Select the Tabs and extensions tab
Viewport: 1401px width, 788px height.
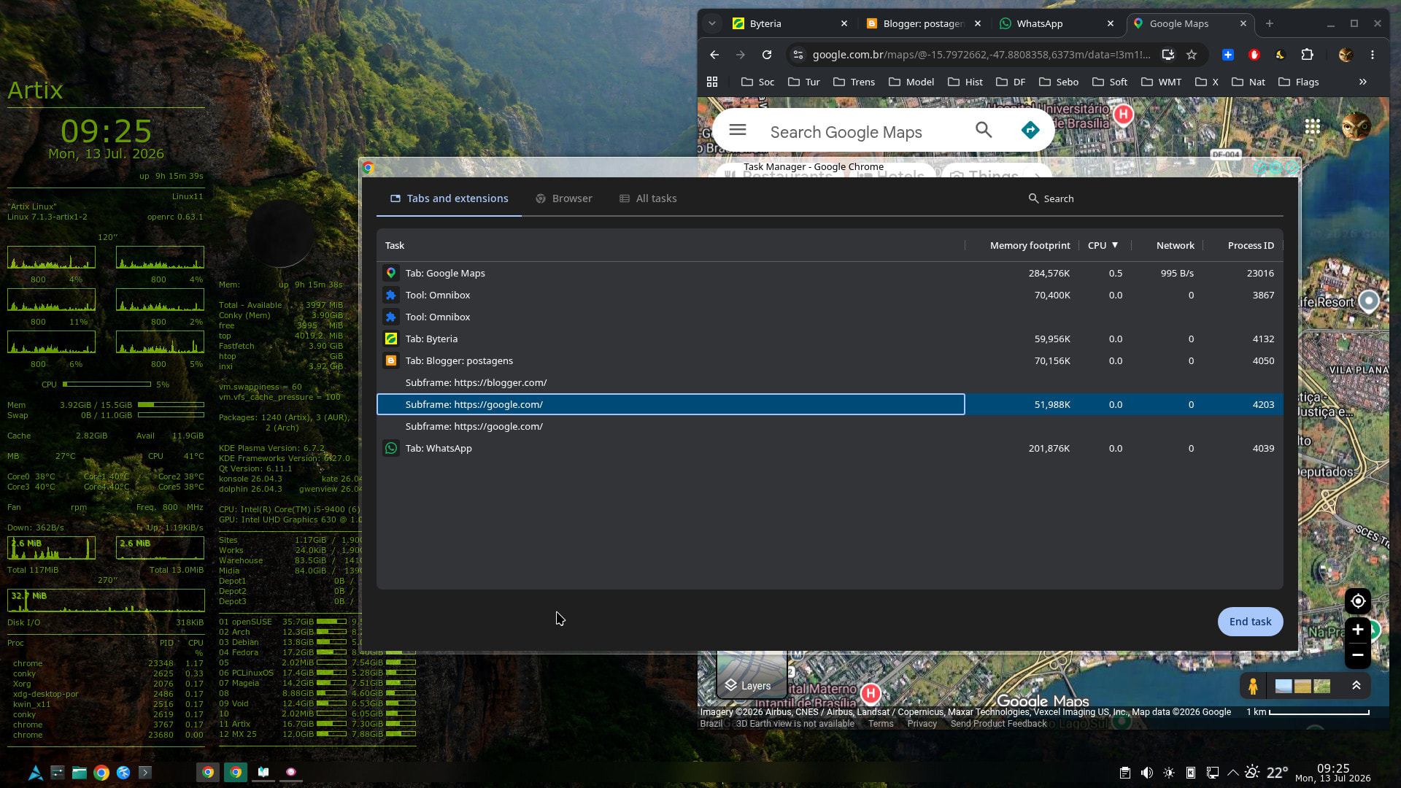pyautogui.click(x=449, y=198)
